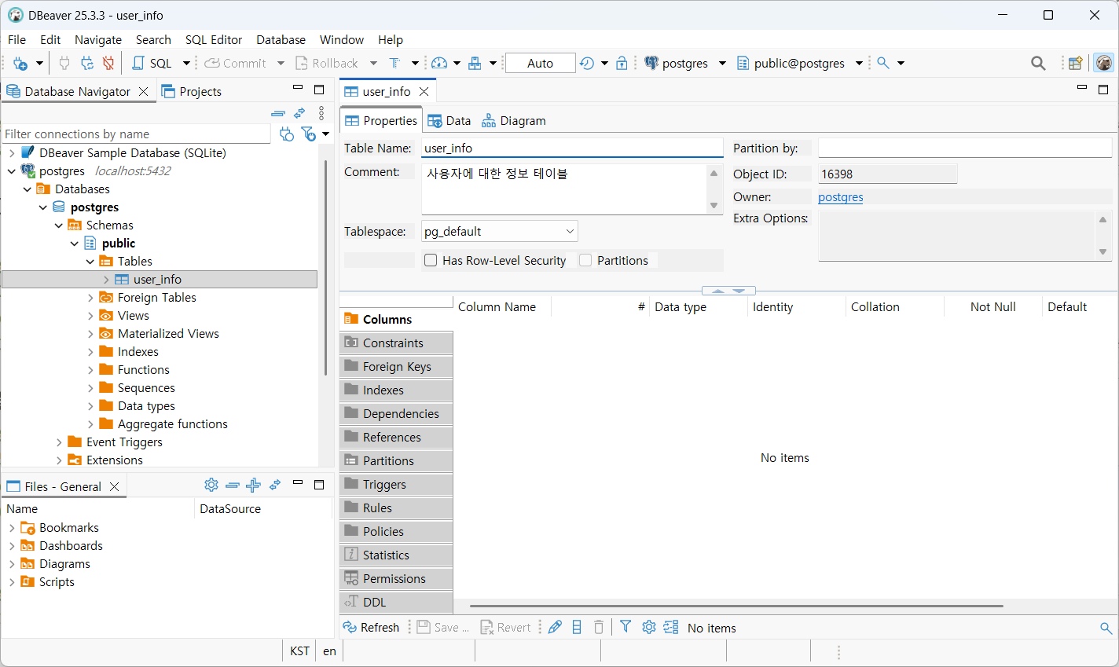Click the active-connections plug filter icon
Image resolution: width=1119 pixels, height=667 pixels.
point(287,134)
